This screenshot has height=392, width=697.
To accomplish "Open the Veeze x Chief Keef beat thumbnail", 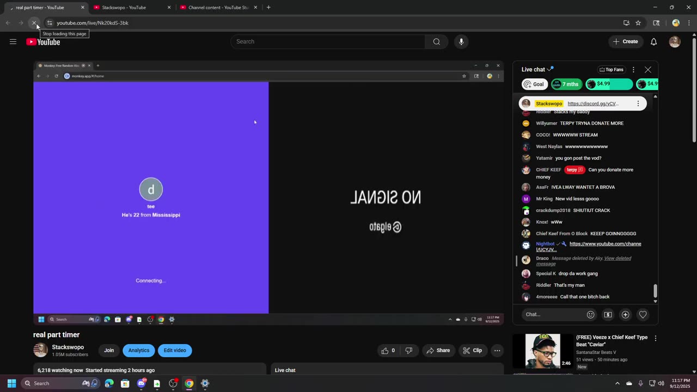I will [542, 351].
